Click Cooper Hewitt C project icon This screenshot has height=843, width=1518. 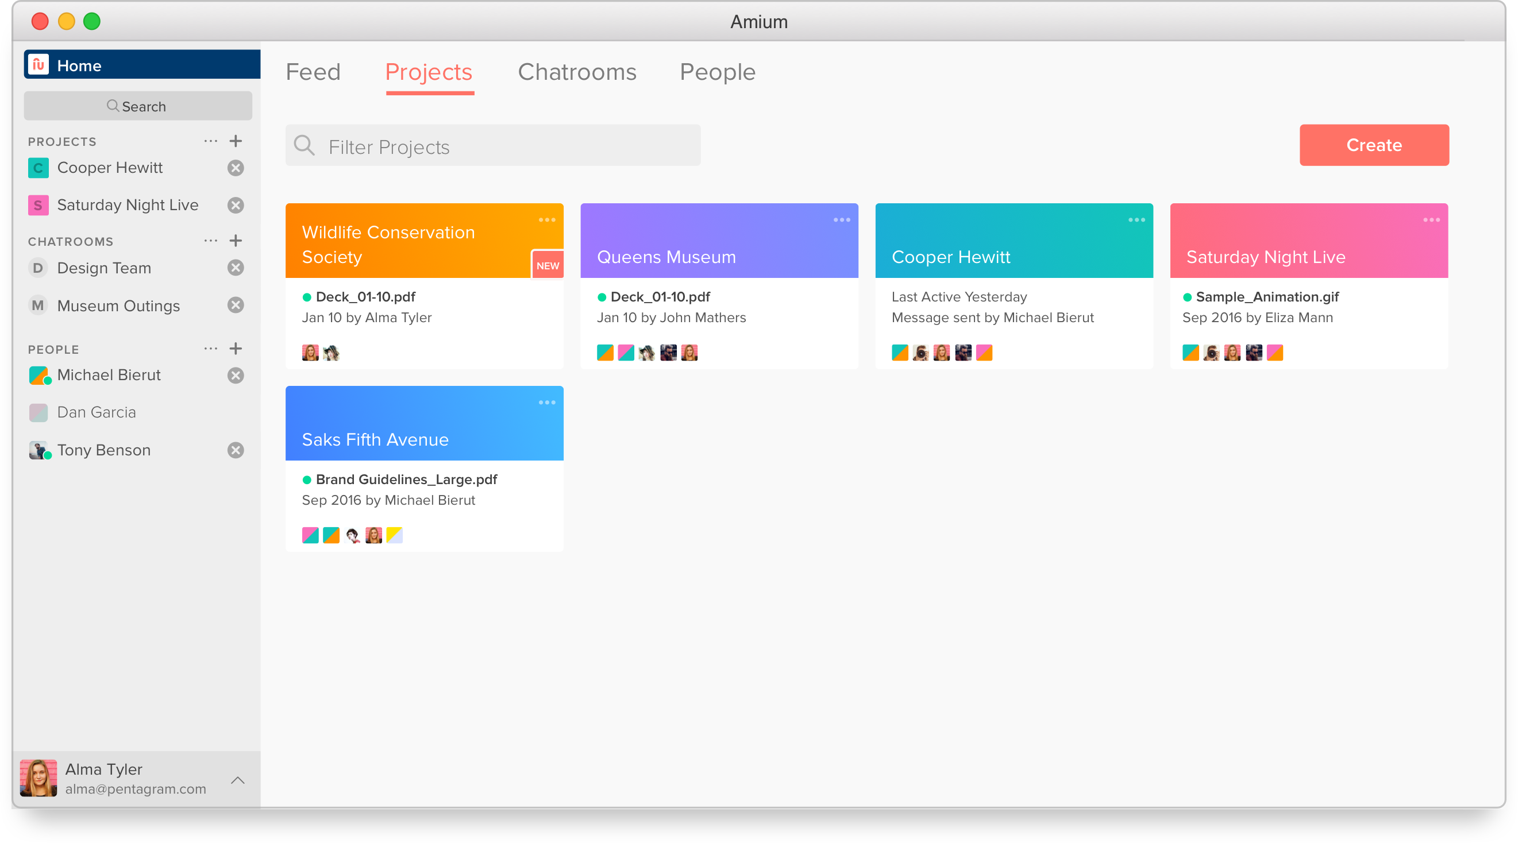pyautogui.click(x=38, y=168)
